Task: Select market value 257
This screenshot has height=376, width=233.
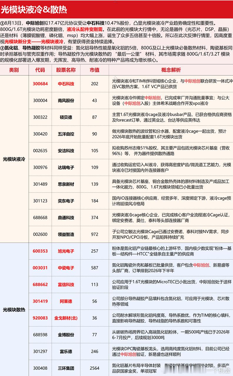Action: 94,251
